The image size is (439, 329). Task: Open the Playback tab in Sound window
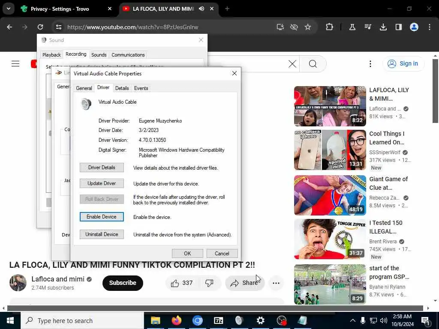coord(51,55)
